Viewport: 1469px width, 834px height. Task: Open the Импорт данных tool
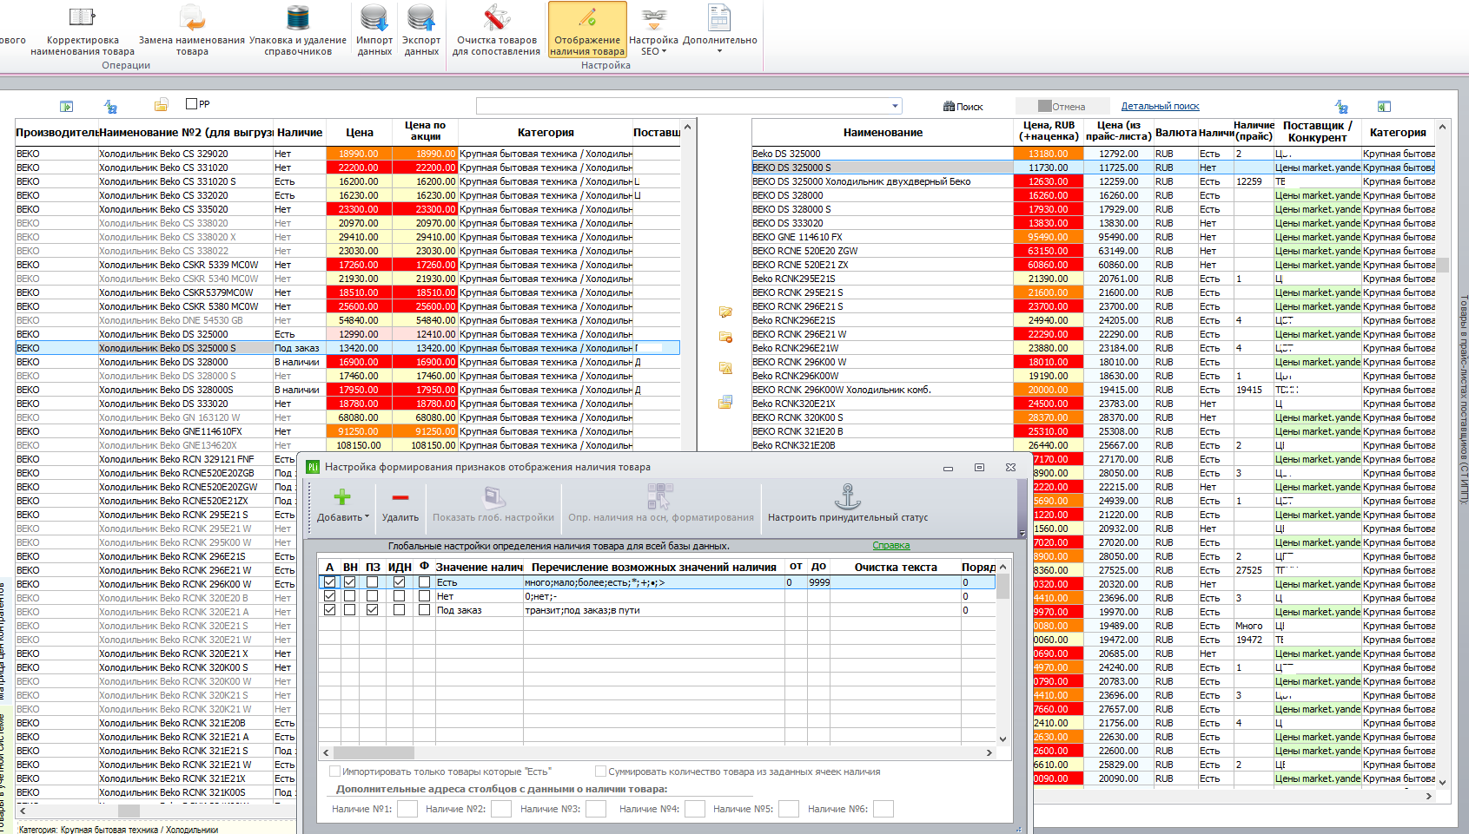pos(374,30)
